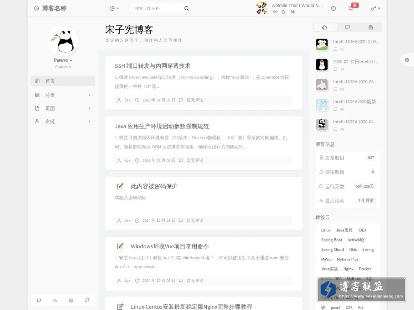Click the 文章数目 count 637
414x310 pixels.
pos(371,158)
